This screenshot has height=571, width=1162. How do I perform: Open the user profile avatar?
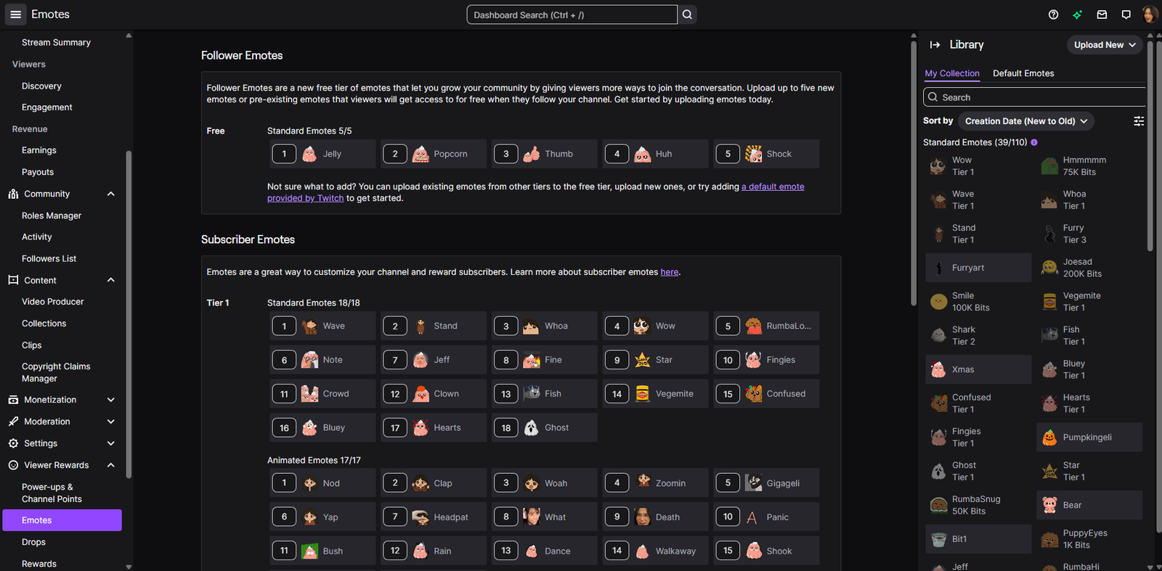1149,15
